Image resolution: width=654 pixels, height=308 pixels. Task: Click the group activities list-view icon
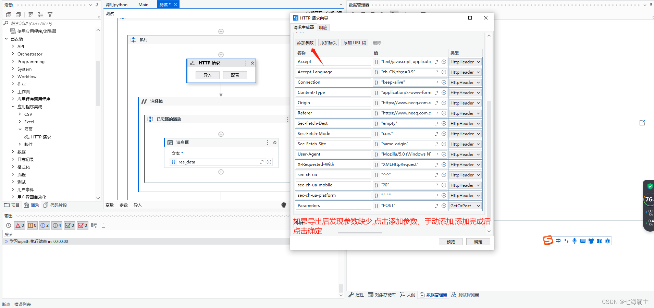40,15
